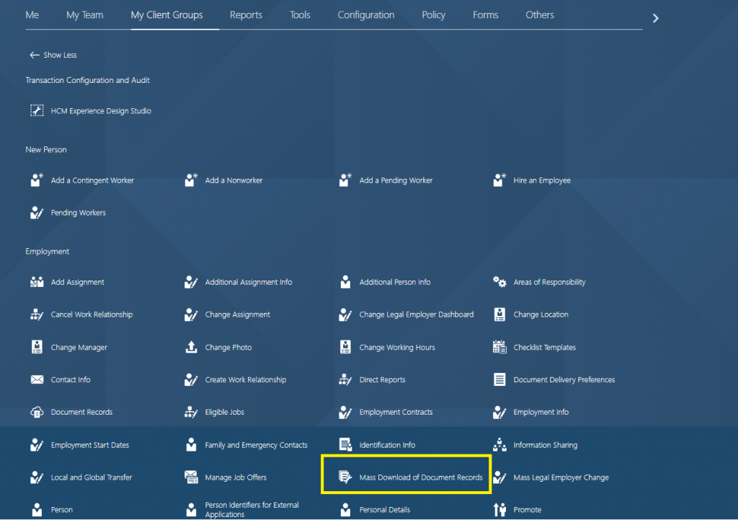
Task: Open the Checklist Templates link
Action: pos(545,348)
